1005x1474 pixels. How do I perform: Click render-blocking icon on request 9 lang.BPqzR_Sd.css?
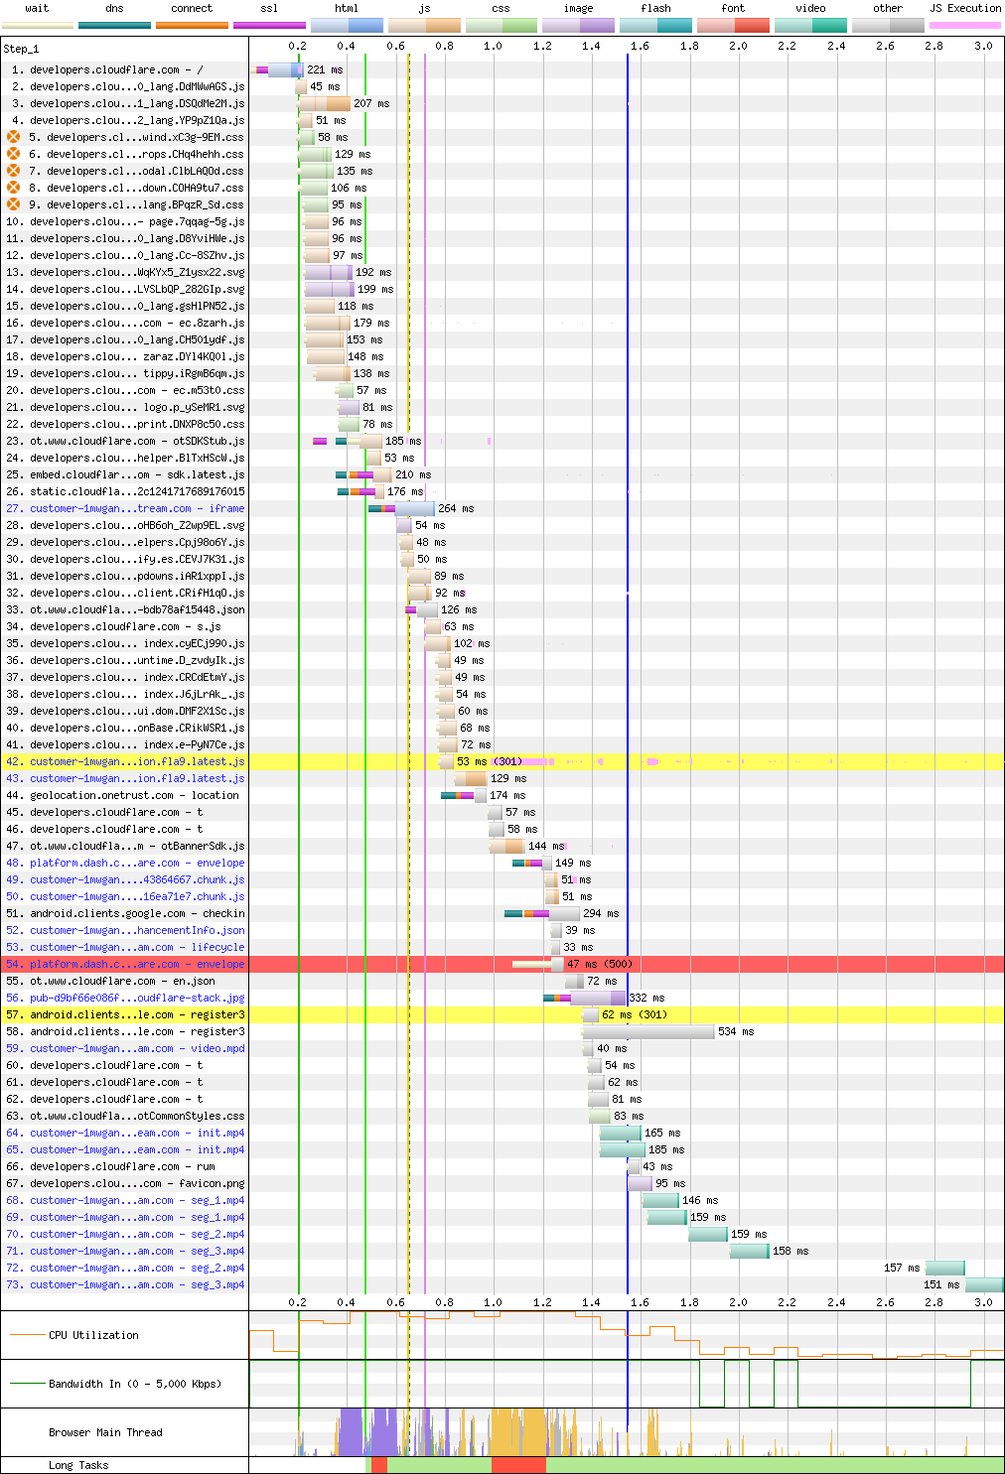(x=14, y=204)
